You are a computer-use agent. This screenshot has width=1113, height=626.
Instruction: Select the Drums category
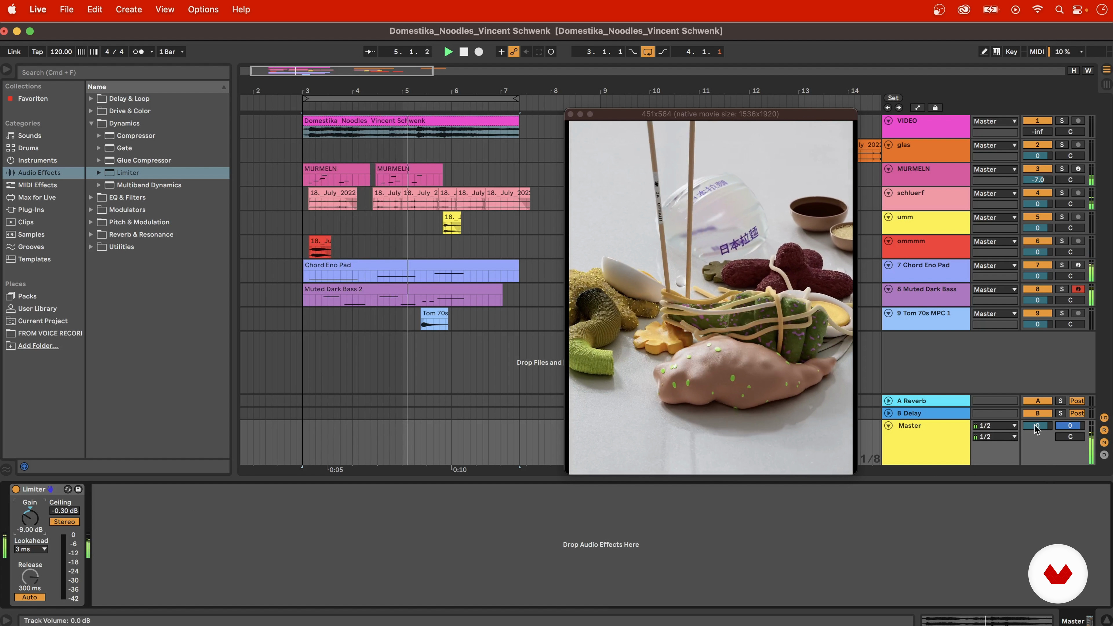point(28,148)
